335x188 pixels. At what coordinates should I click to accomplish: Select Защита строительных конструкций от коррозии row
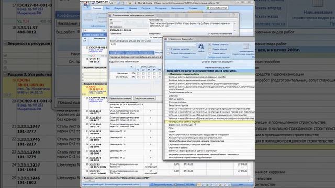pyautogui.click(x=198, y=135)
